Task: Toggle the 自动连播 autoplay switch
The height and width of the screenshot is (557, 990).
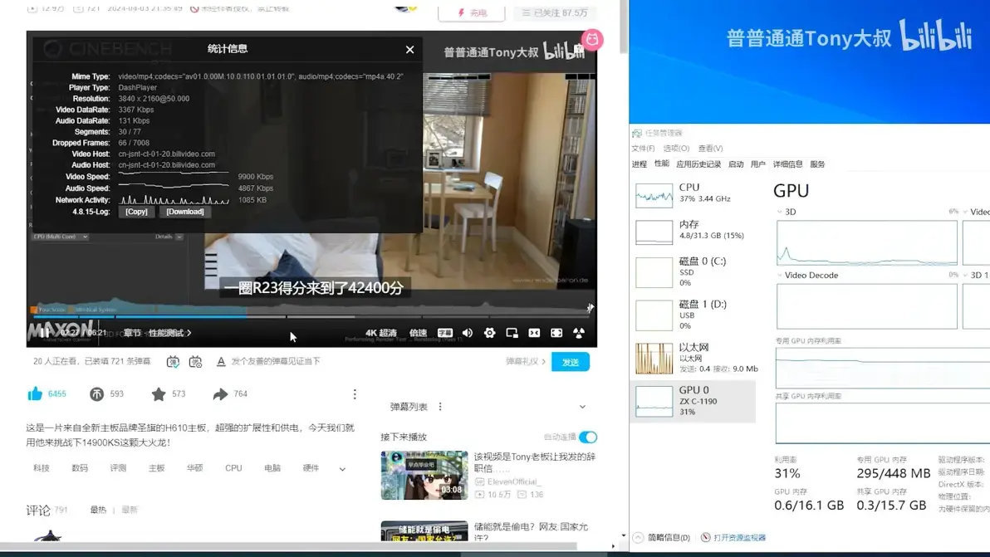Action: pyautogui.click(x=588, y=437)
